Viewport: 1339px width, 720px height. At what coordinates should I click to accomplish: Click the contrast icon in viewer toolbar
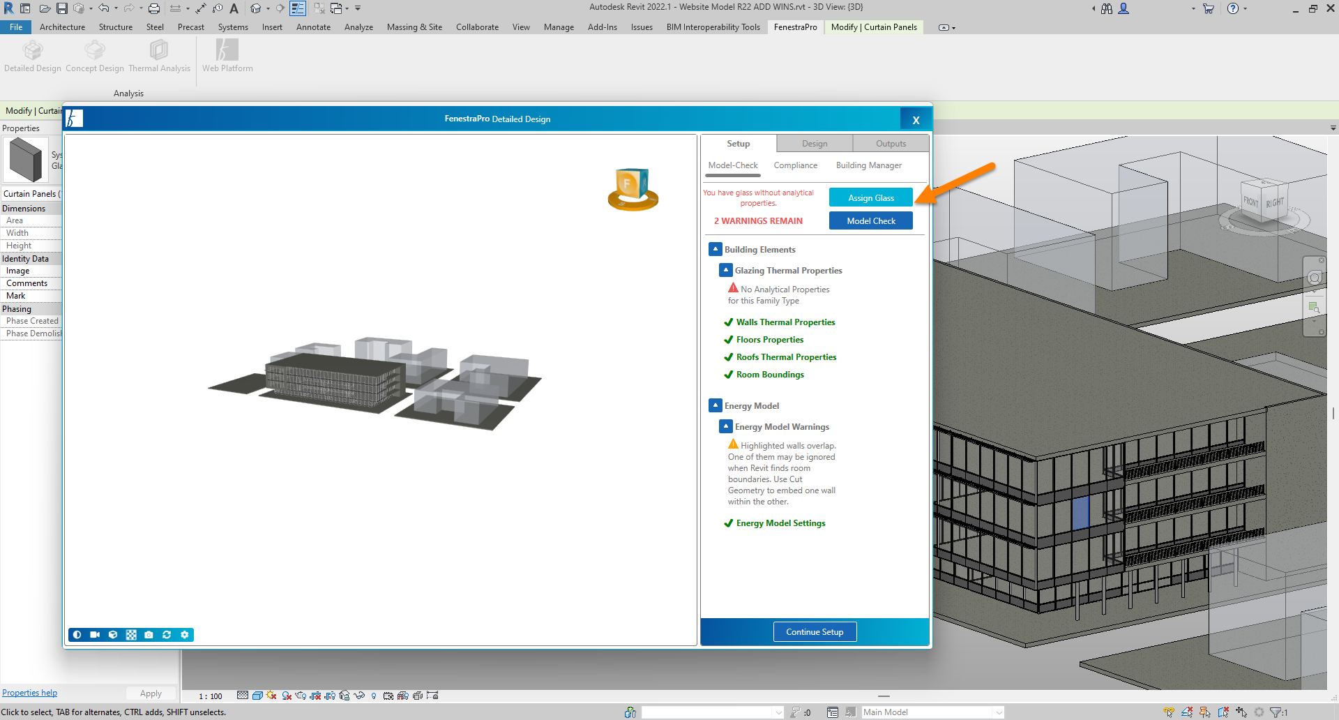(77, 635)
